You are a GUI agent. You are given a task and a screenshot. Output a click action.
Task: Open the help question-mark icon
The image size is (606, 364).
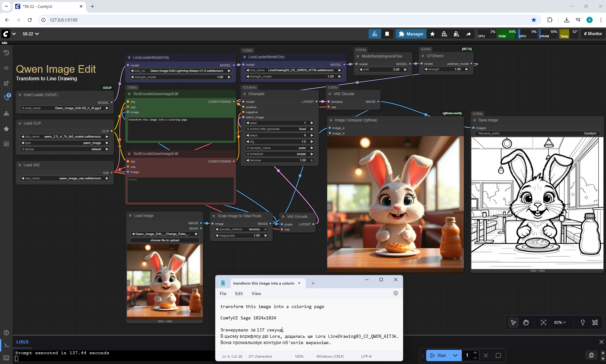click(6, 333)
